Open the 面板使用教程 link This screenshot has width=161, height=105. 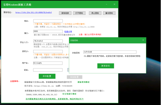point(83,82)
